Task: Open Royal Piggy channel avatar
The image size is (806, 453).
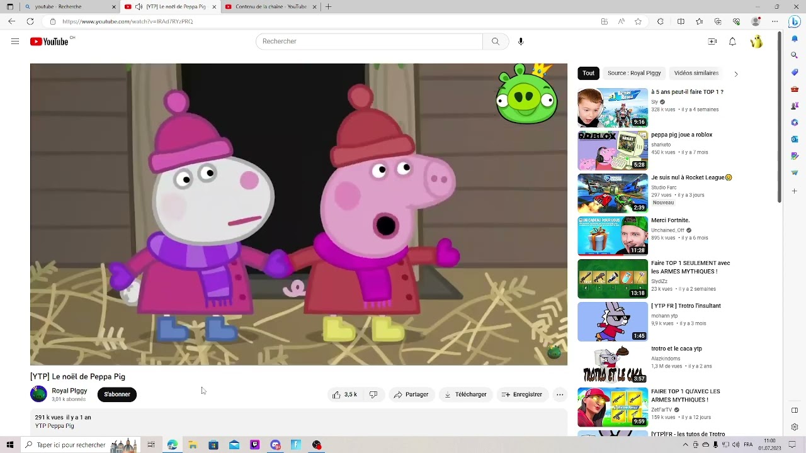Action: click(38, 394)
